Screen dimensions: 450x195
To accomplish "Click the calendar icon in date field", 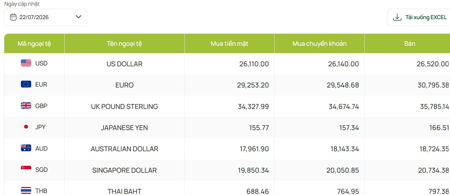I will tap(13, 17).
